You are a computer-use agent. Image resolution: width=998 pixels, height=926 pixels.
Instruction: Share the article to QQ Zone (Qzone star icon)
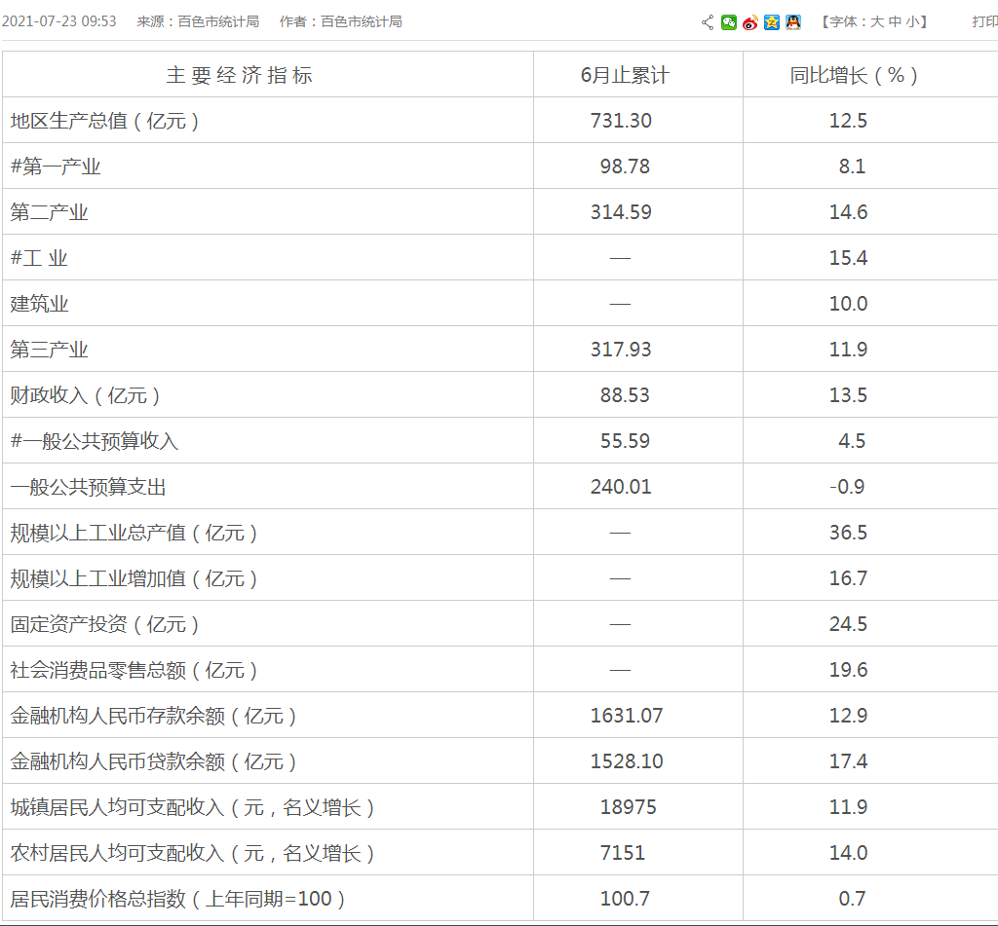pyautogui.click(x=772, y=22)
